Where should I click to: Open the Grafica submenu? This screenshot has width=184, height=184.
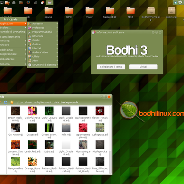tap(43, 44)
